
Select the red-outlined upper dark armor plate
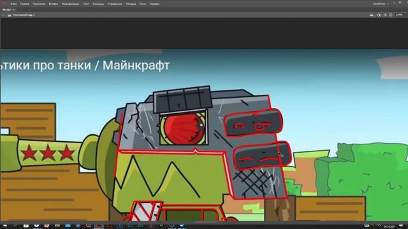[x=253, y=123]
